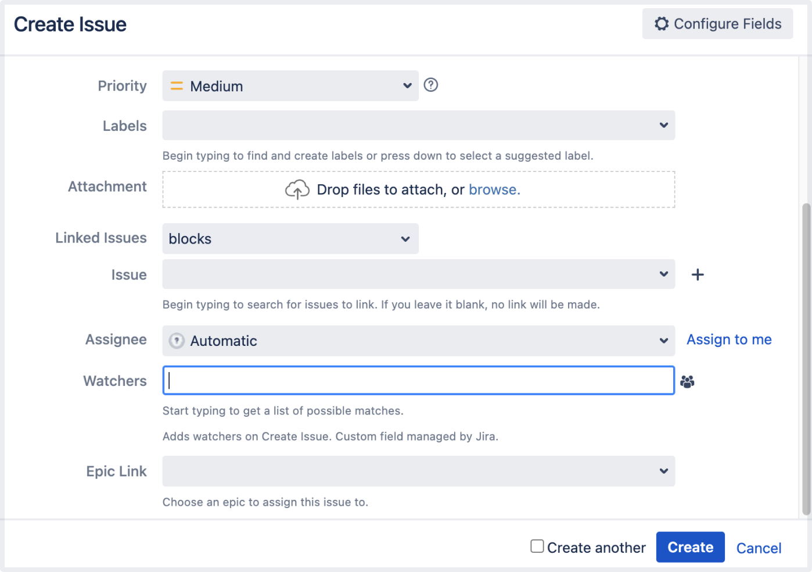
Task: Click the Assign to me link
Action: pyautogui.click(x=729, y=339)
